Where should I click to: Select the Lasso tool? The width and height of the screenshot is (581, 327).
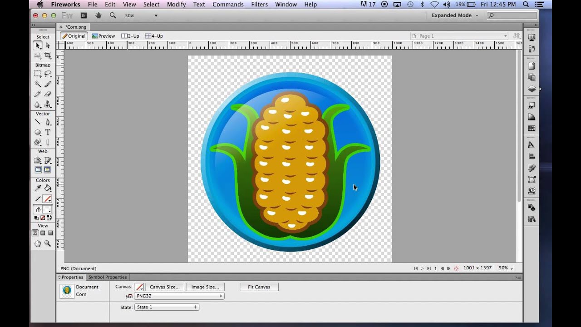point(48,74)
